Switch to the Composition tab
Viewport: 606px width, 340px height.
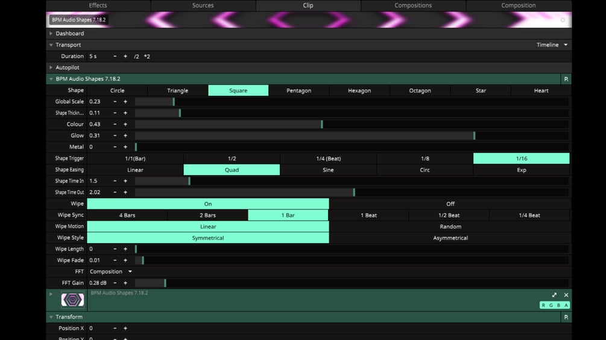tap(519, 5)
